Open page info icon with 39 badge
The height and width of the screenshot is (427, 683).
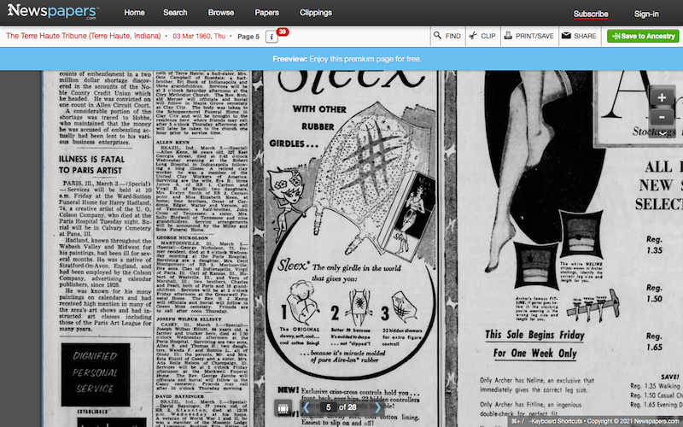(272, 37)
